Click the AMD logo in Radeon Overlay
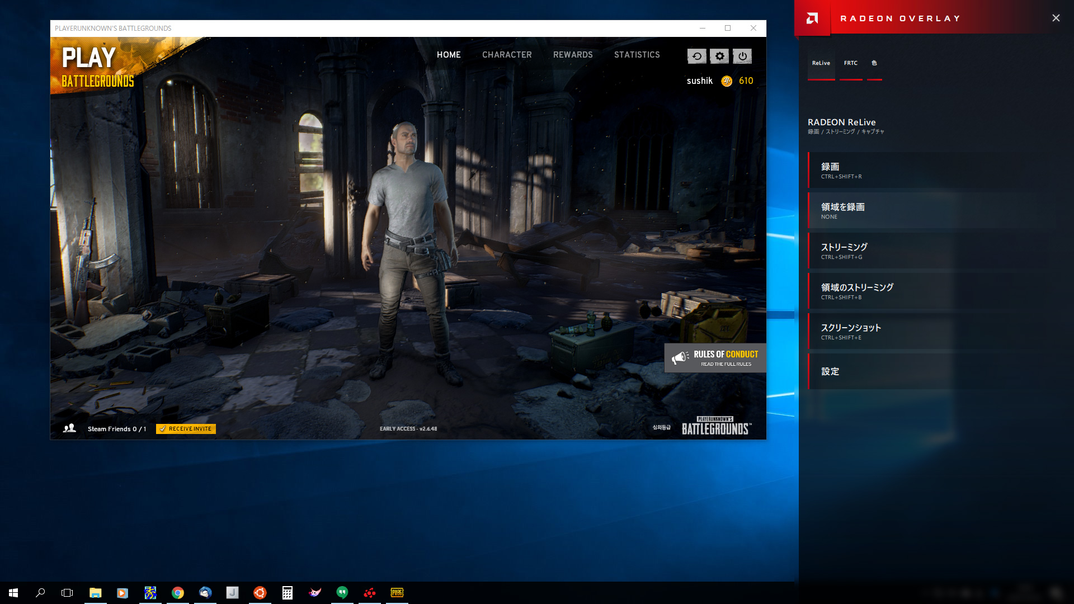1074x604 pixels. pyautogui.click(x=812, y=18)
